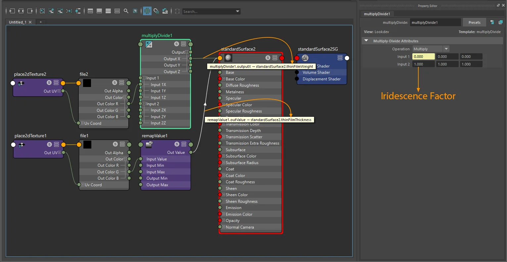This screenshot has height=262, width=507.
Task: Click the file2 black texture swatch
Action: pyautogui.click(x=87, y=83)
